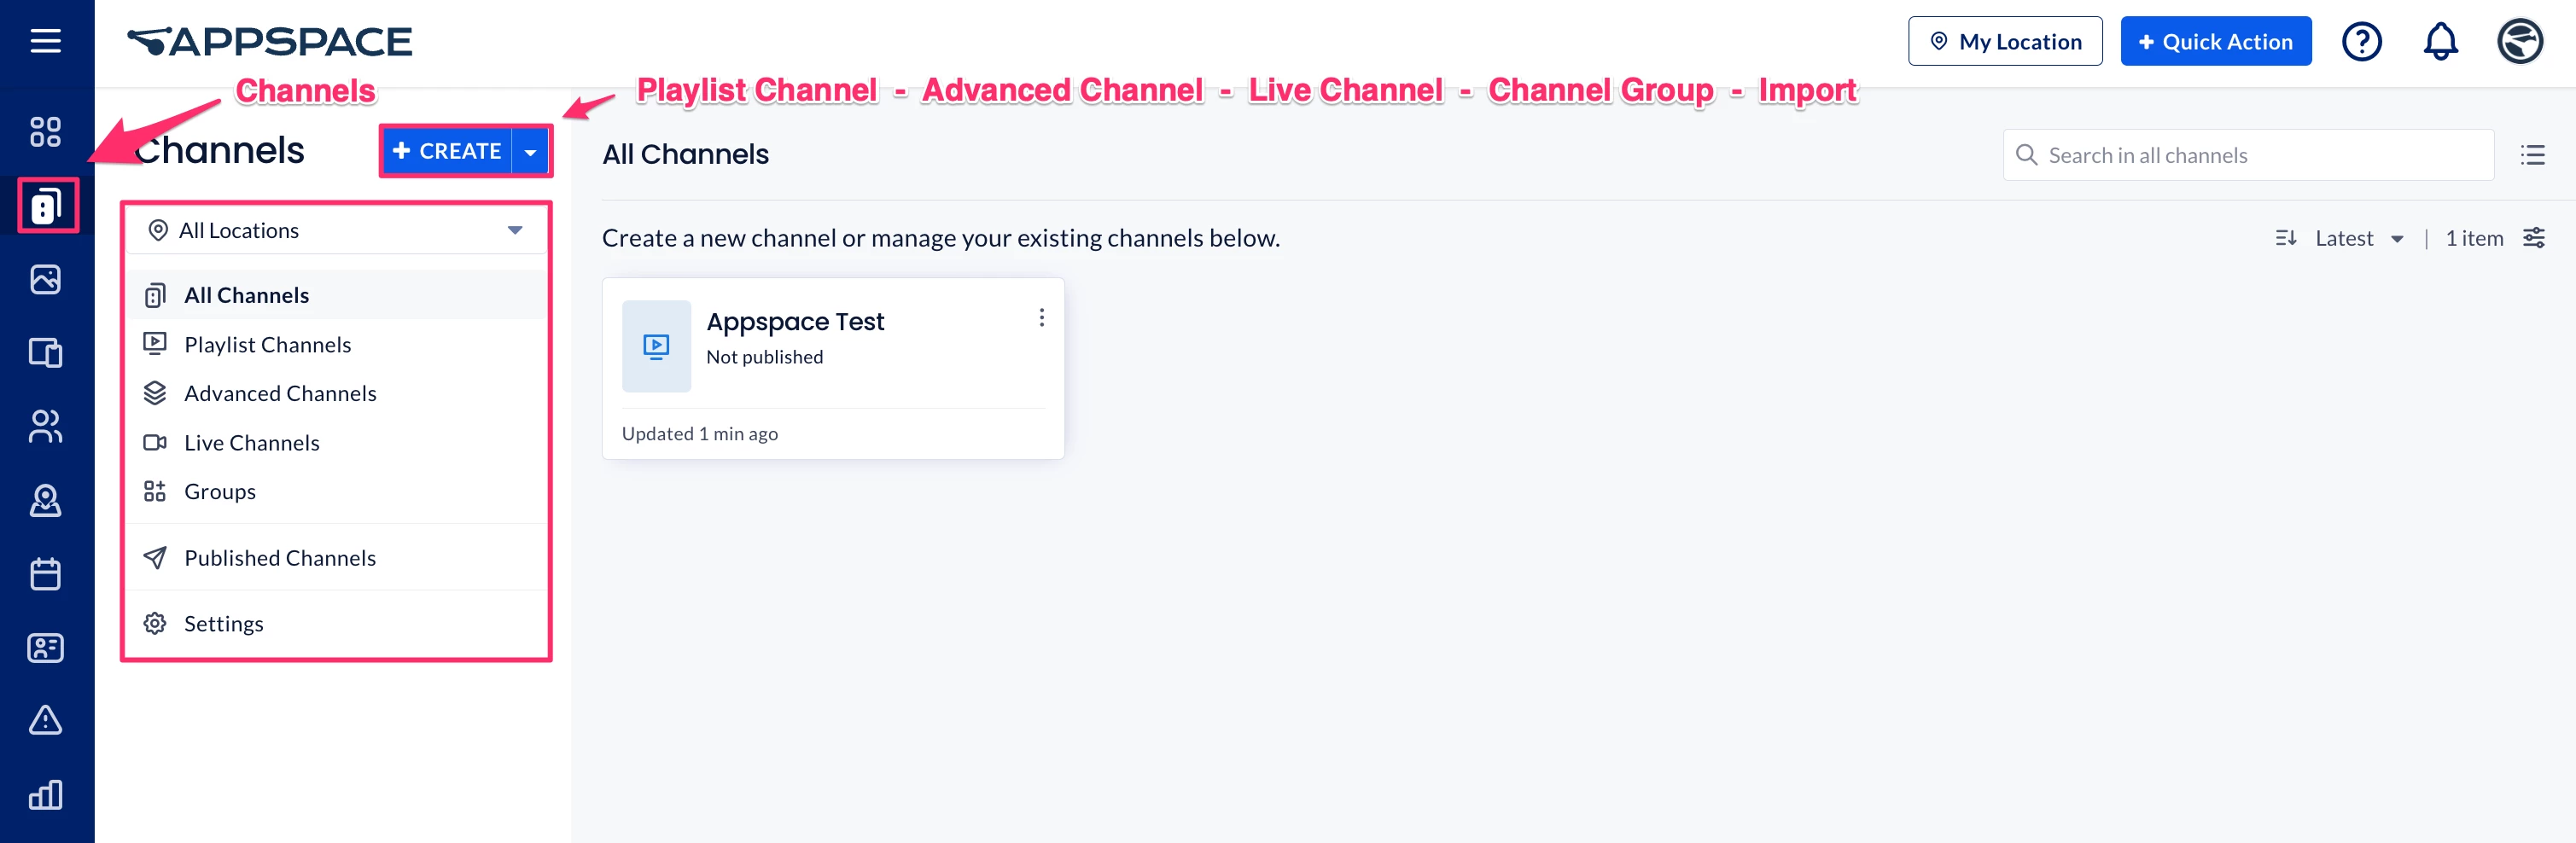The width and height of the screenshot is (2576, 843).
Task: Click the Appspace logo
Action: click(x=270, y=42)
